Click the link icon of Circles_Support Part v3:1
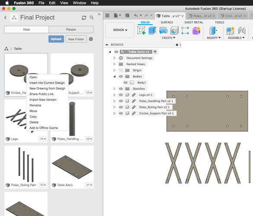 tap(134, 113)
